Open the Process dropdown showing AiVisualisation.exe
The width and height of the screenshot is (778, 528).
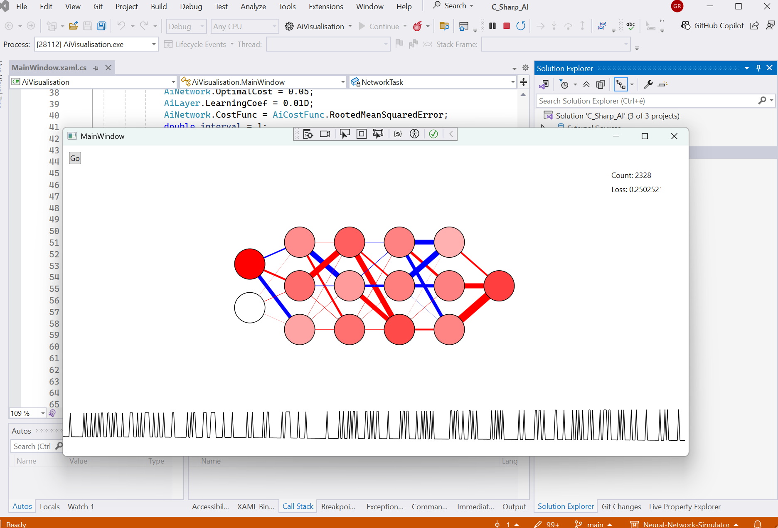(96, 44)
